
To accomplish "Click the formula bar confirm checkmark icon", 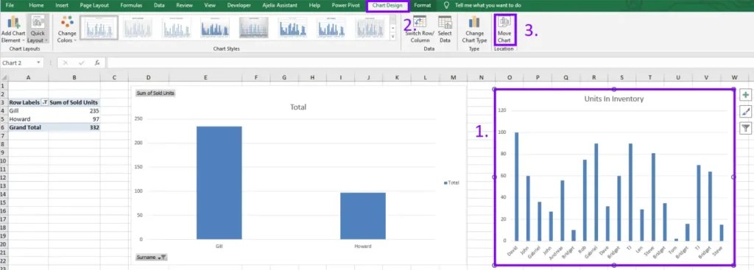I will pyautogui.click(x=81, y=63).
